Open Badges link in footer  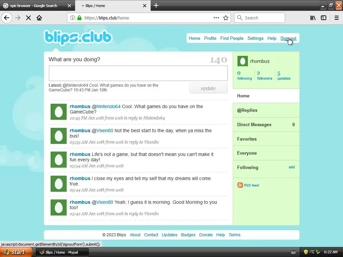click(x=188, y=235)
